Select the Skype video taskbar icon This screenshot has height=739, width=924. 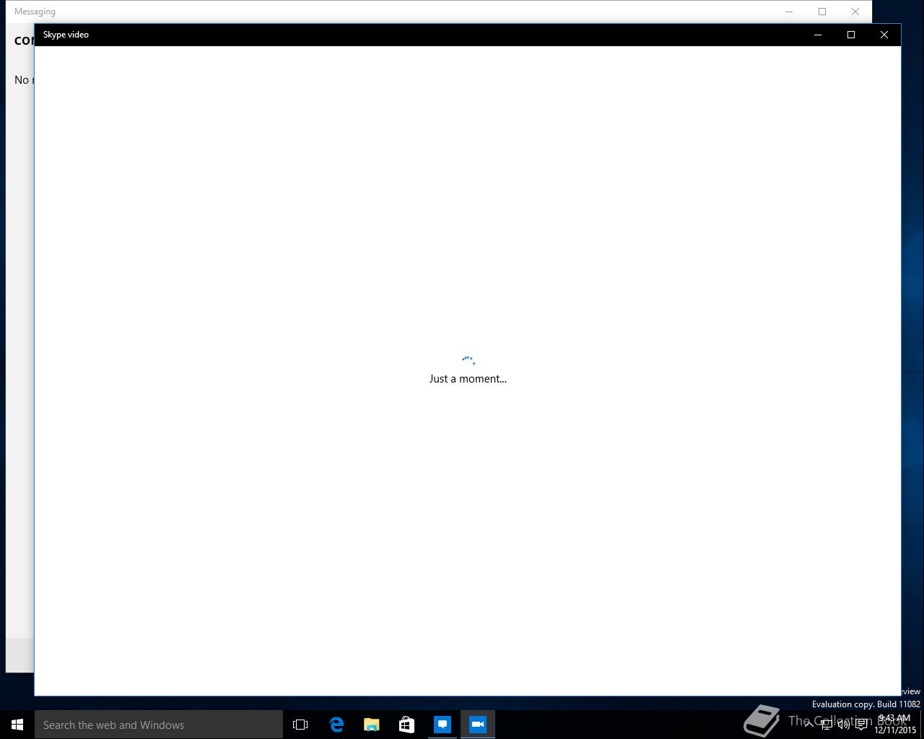click(478, 725)
